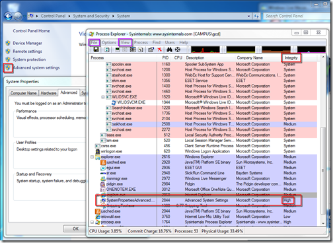Collapse the WLIDSVC.EXE process tree
Image resolution: width=333 pixels, height=243 pixels.
point(103,97)
